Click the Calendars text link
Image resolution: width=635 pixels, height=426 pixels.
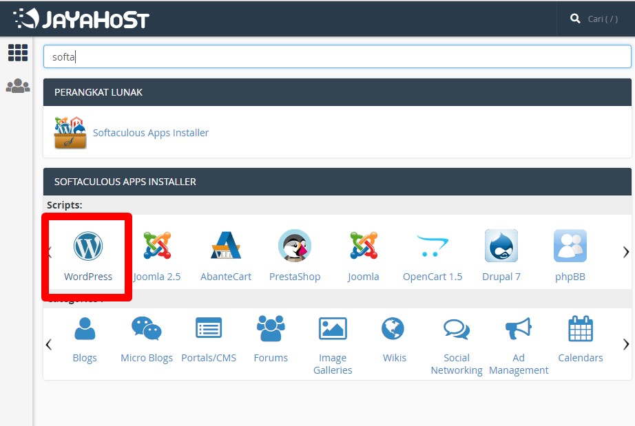(x=581, y=358)
